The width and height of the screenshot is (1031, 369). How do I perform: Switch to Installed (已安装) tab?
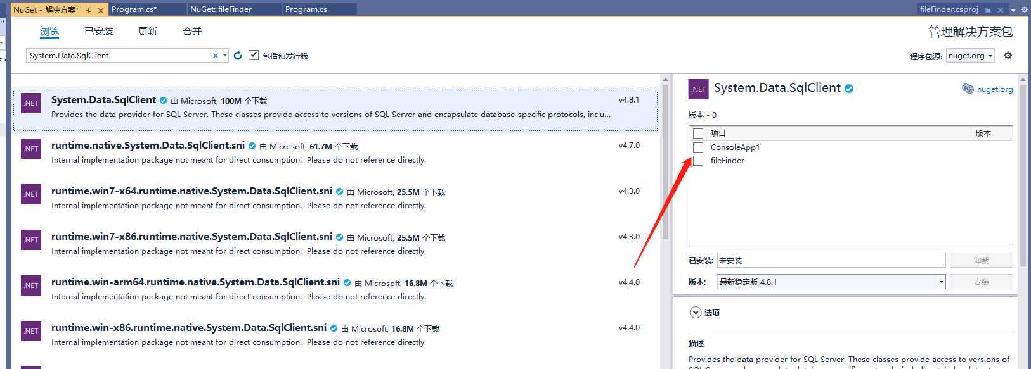pos(98,32)
